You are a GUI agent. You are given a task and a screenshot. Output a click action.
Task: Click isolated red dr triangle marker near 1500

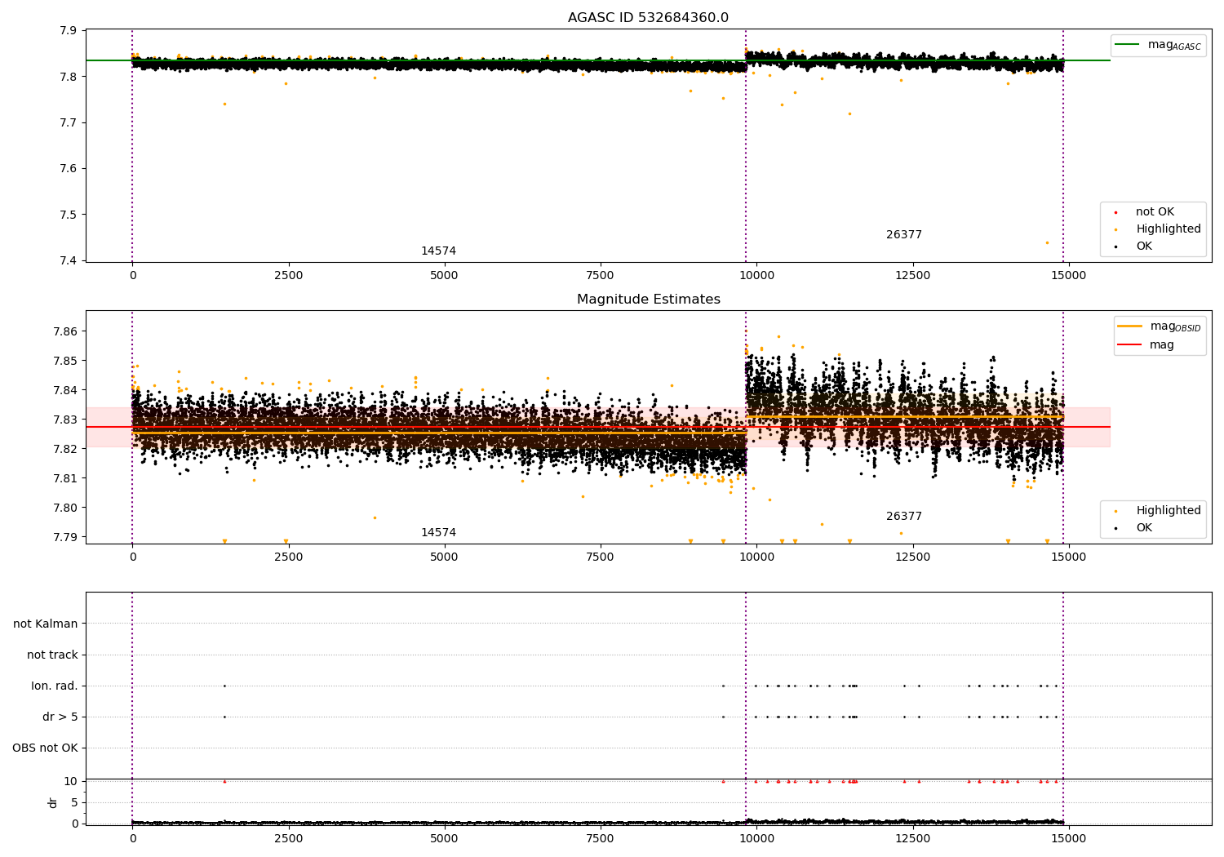(224, 781)
